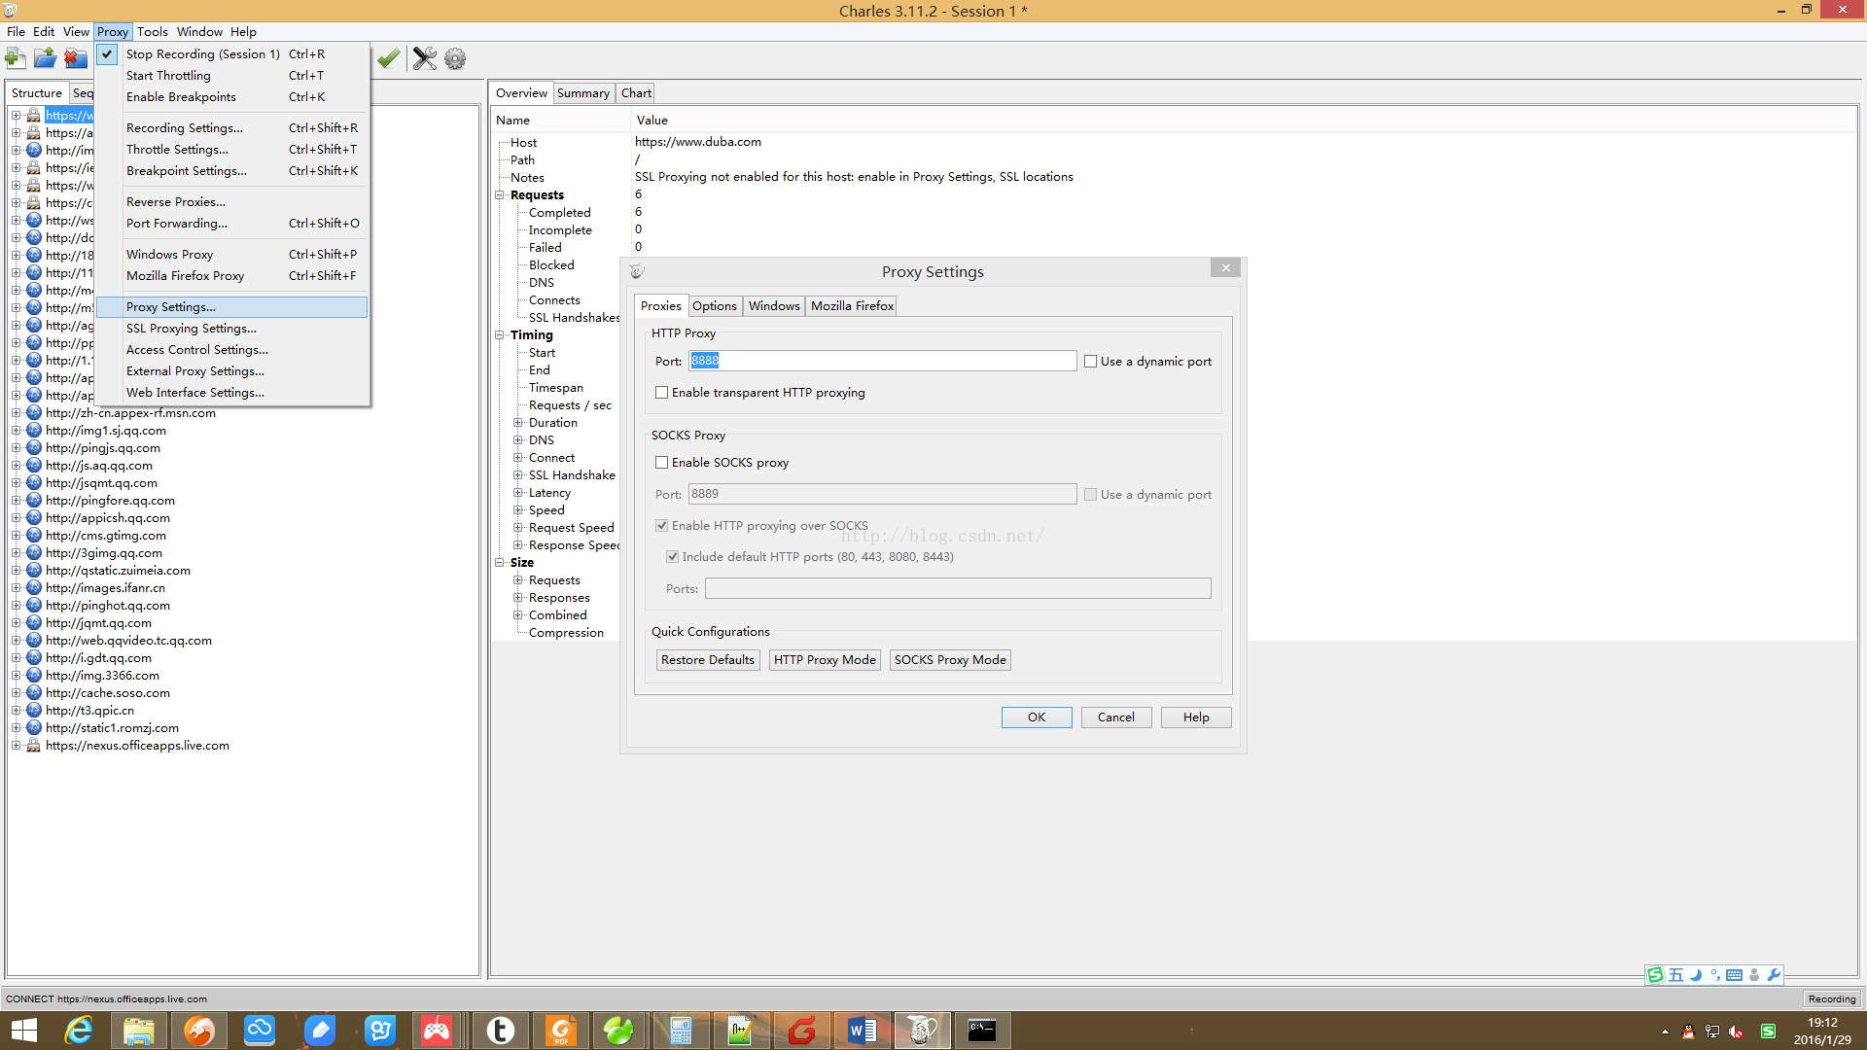
Task: Open the Chart tab
Action: (x=636, y=93)
